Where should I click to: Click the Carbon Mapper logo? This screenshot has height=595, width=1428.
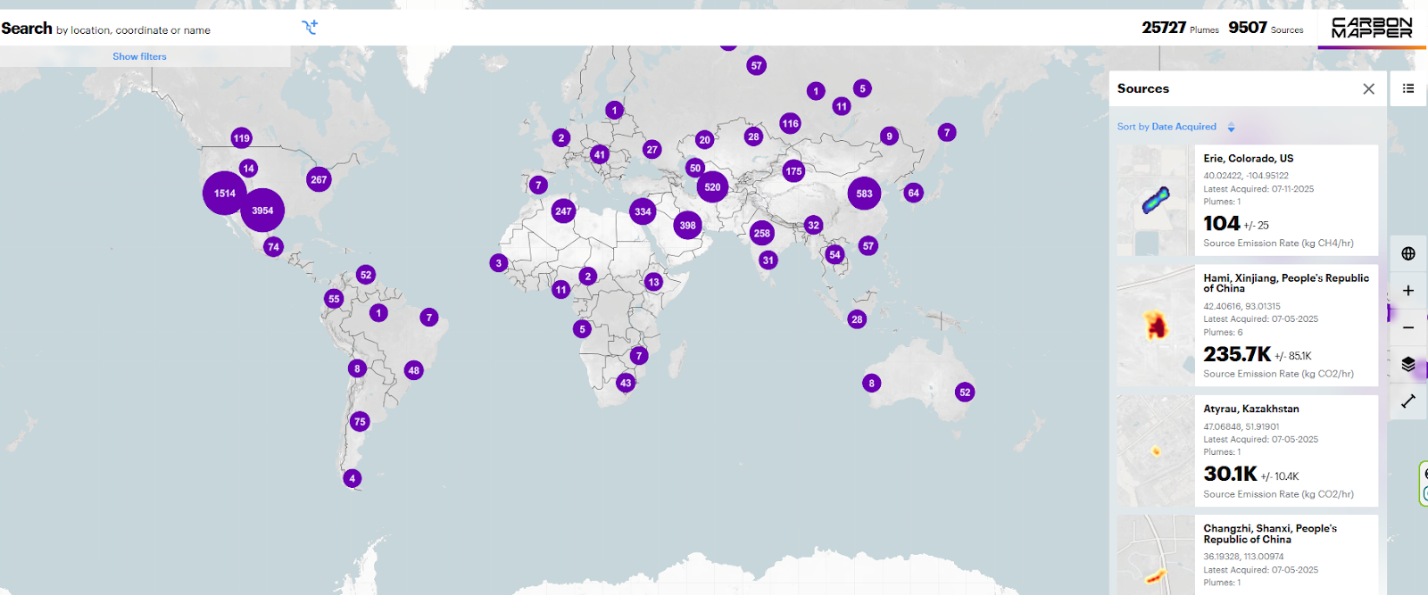tap(1372, 29)
